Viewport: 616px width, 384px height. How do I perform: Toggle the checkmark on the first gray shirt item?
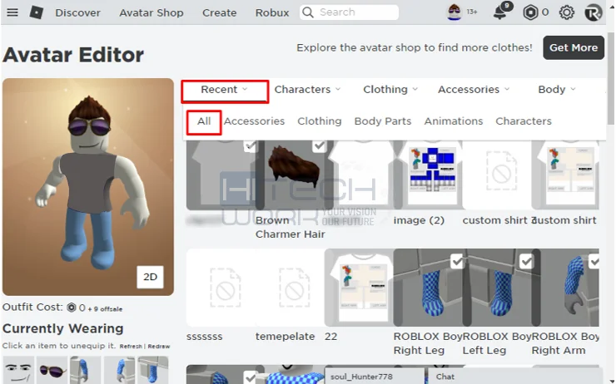[x=251, y=146]
